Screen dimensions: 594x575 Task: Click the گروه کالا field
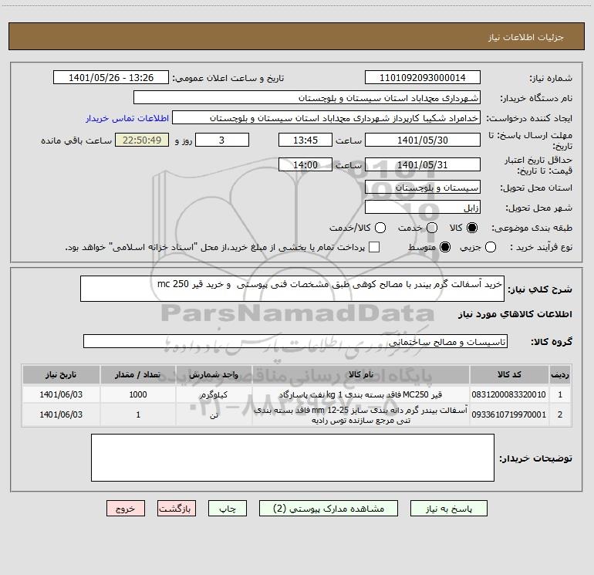pos(295,341)
